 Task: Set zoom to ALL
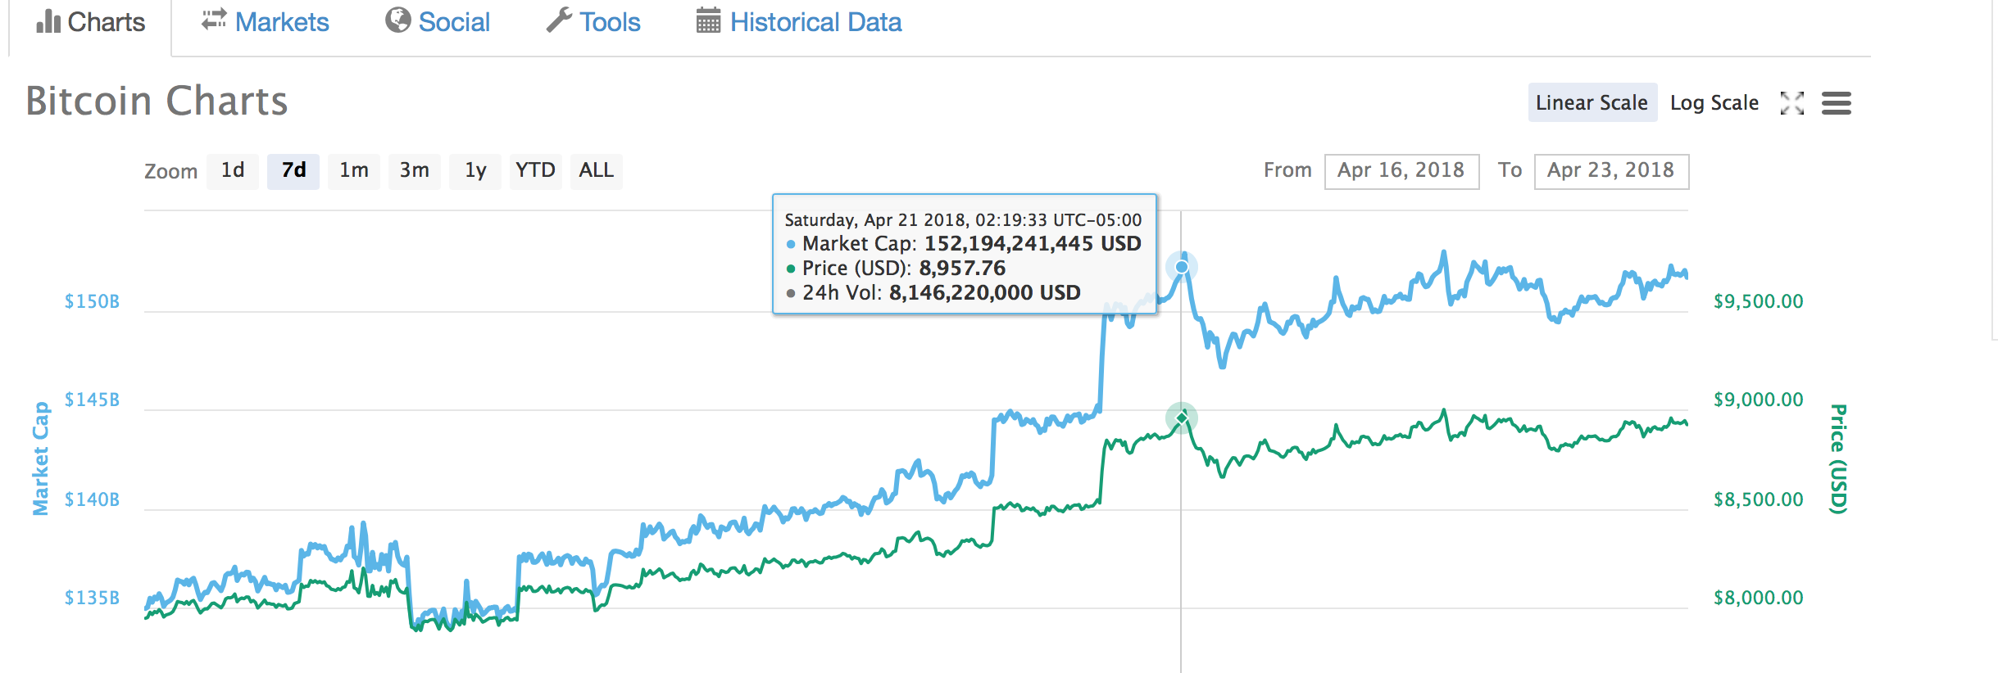coord(597,170)
